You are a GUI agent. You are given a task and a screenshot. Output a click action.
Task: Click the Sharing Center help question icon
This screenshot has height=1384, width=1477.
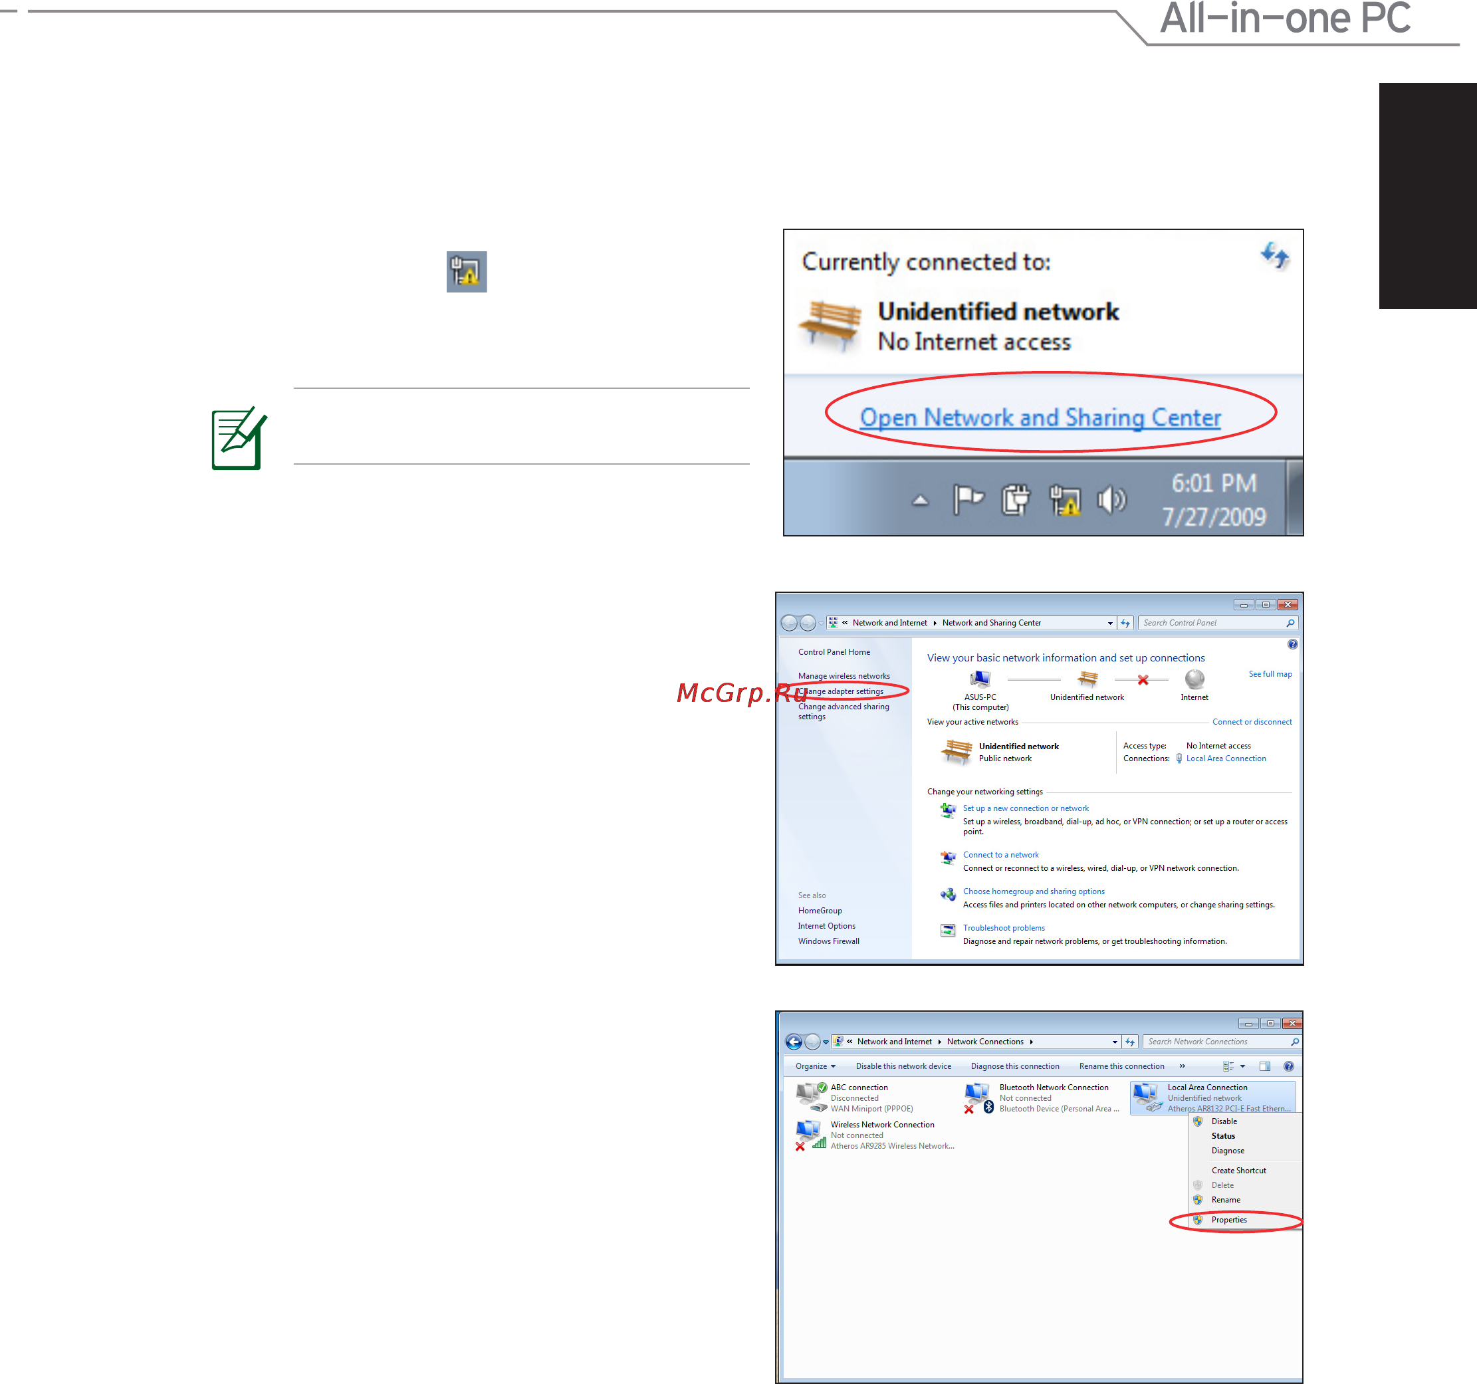click(1292, 644)
